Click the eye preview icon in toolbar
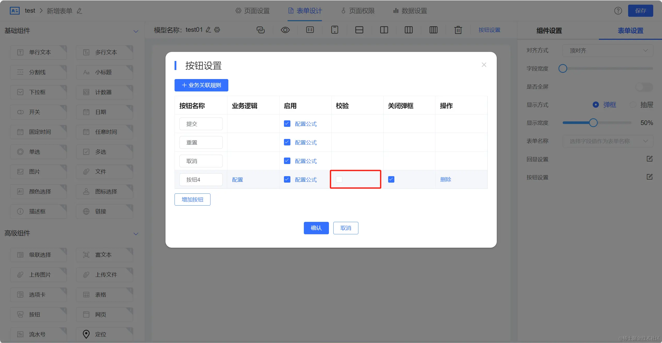Screen dimensions: 662x343 click(285, 30)
